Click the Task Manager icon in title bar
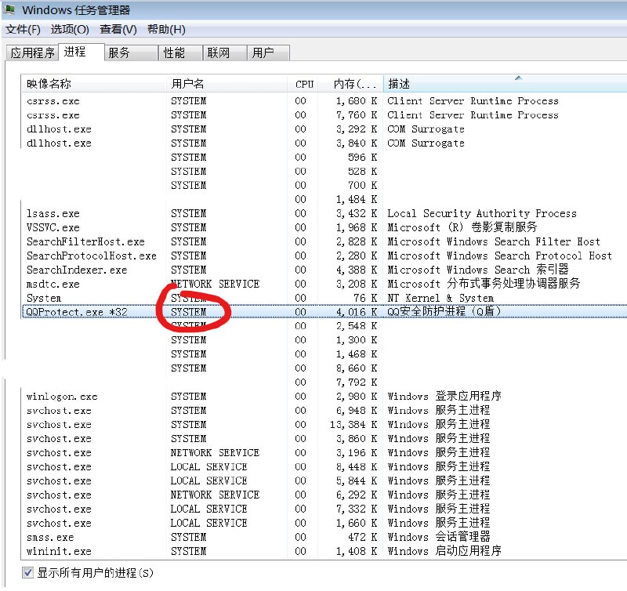This screenshot has height=591, width=627. coord(10,10)
